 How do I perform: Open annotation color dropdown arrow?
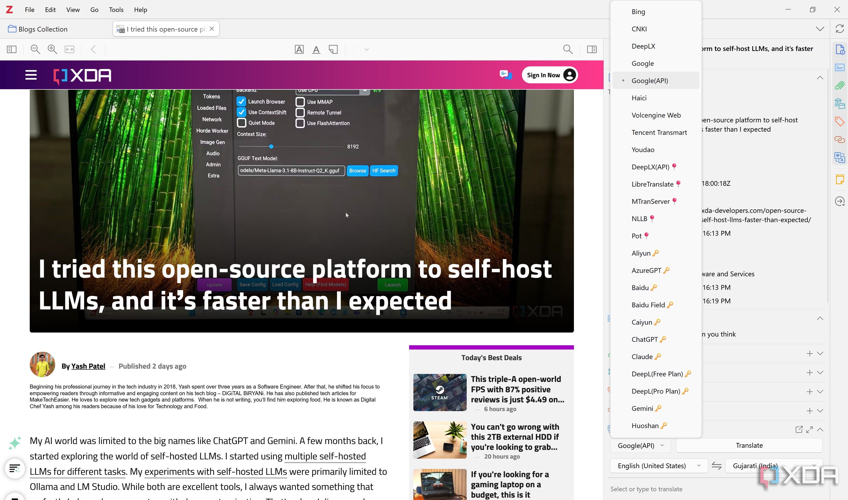[367, 50]
